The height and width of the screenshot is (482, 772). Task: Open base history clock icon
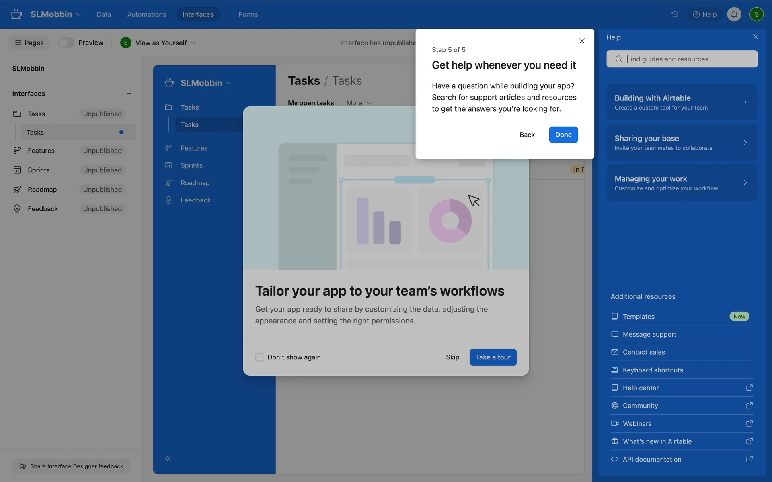675,14
